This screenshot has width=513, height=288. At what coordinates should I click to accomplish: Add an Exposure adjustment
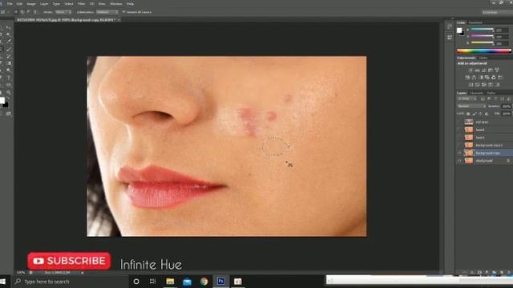point(491,70)
